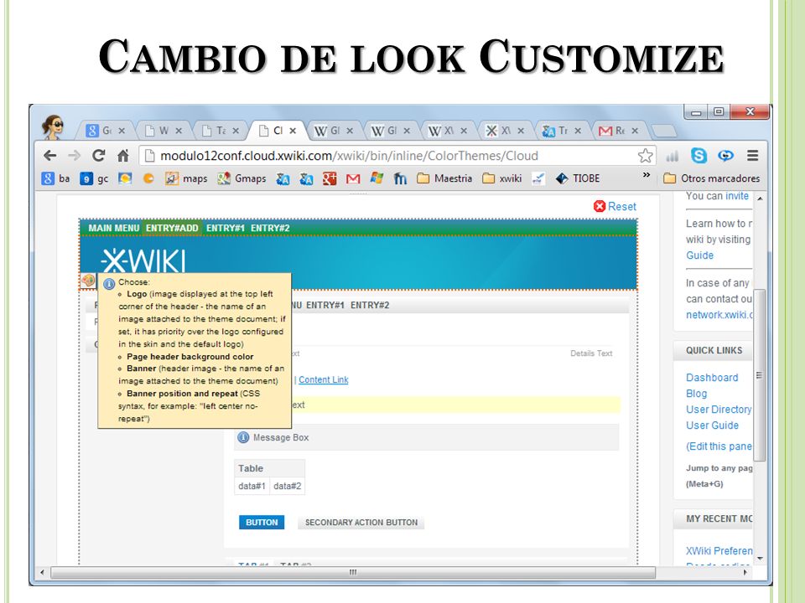Viewport: 805px width, 603px height.
Task: Switch to the 'Gc' Google tab
Action: pyautogui.click(x=106, y=131)
